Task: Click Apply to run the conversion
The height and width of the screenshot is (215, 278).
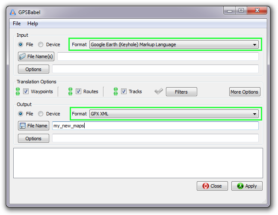Action: coord(247,186)
